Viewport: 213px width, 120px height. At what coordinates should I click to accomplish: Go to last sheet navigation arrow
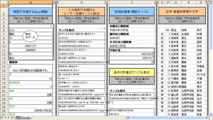coord(12,118)
